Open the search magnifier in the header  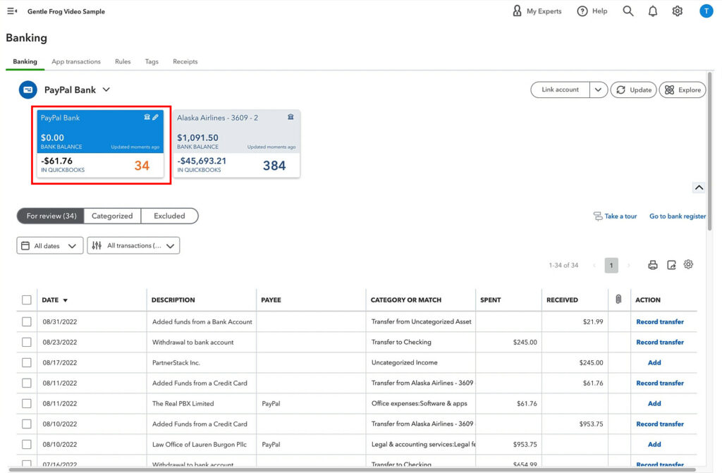(628, 11)
